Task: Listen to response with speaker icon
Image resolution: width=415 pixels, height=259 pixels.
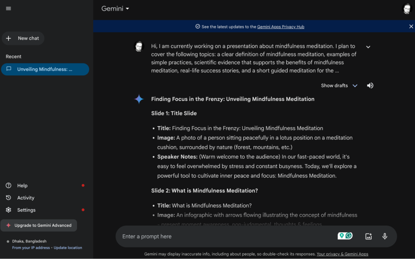Action: (370, 86)
